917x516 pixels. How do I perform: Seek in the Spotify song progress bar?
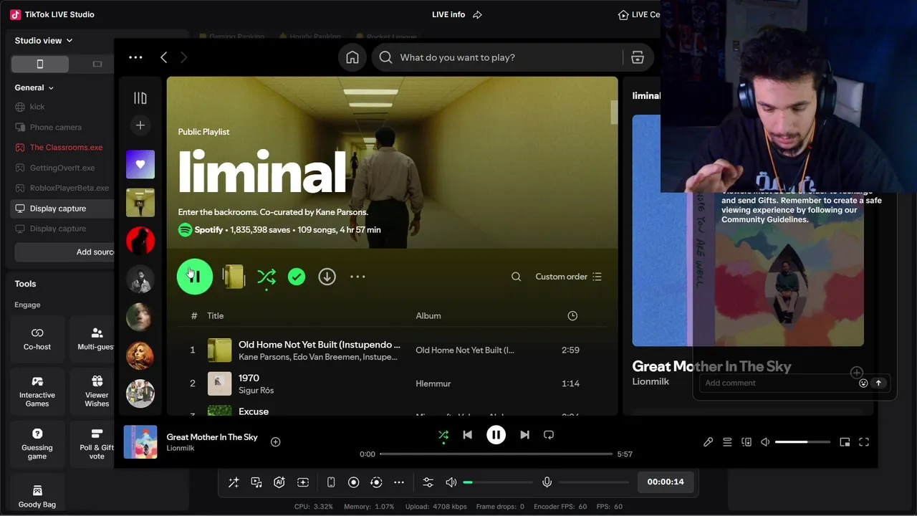click(496, 454)
